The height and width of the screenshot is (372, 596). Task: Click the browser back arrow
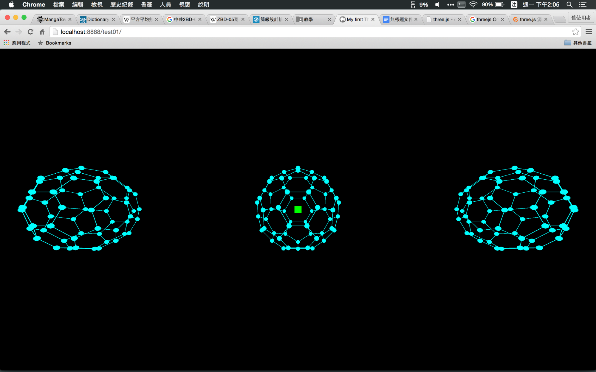pyautogui.click(x=7, y=32)
